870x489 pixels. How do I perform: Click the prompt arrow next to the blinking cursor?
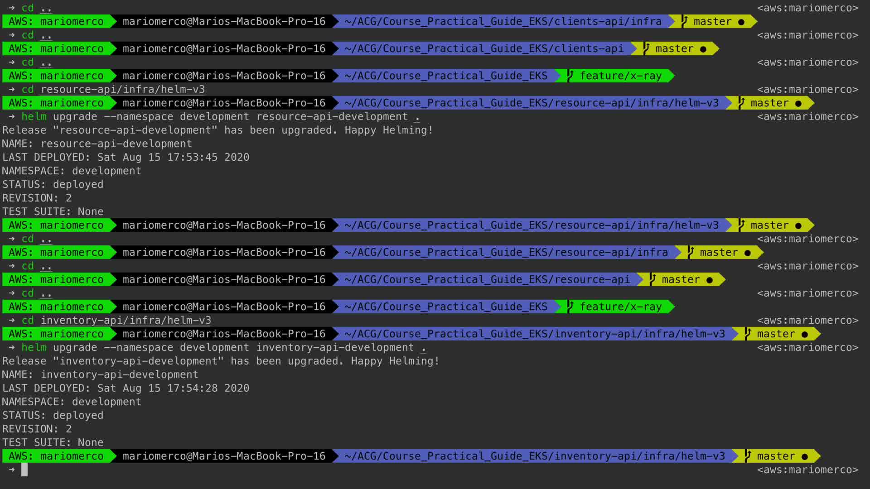[x=12, y=470]
